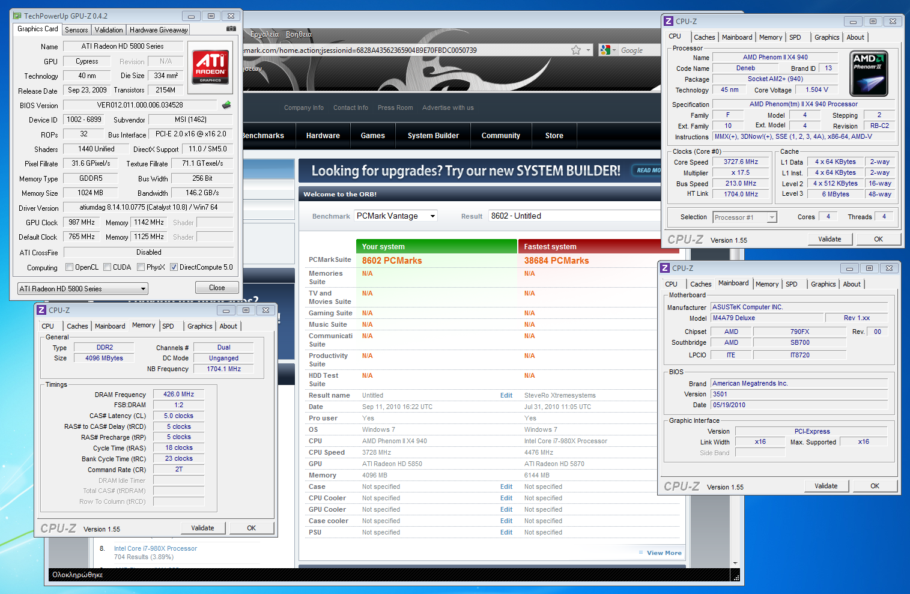
Task: Open Mainboard tab in CPU-Z Memory window
Action: click(x=110, y=326)
